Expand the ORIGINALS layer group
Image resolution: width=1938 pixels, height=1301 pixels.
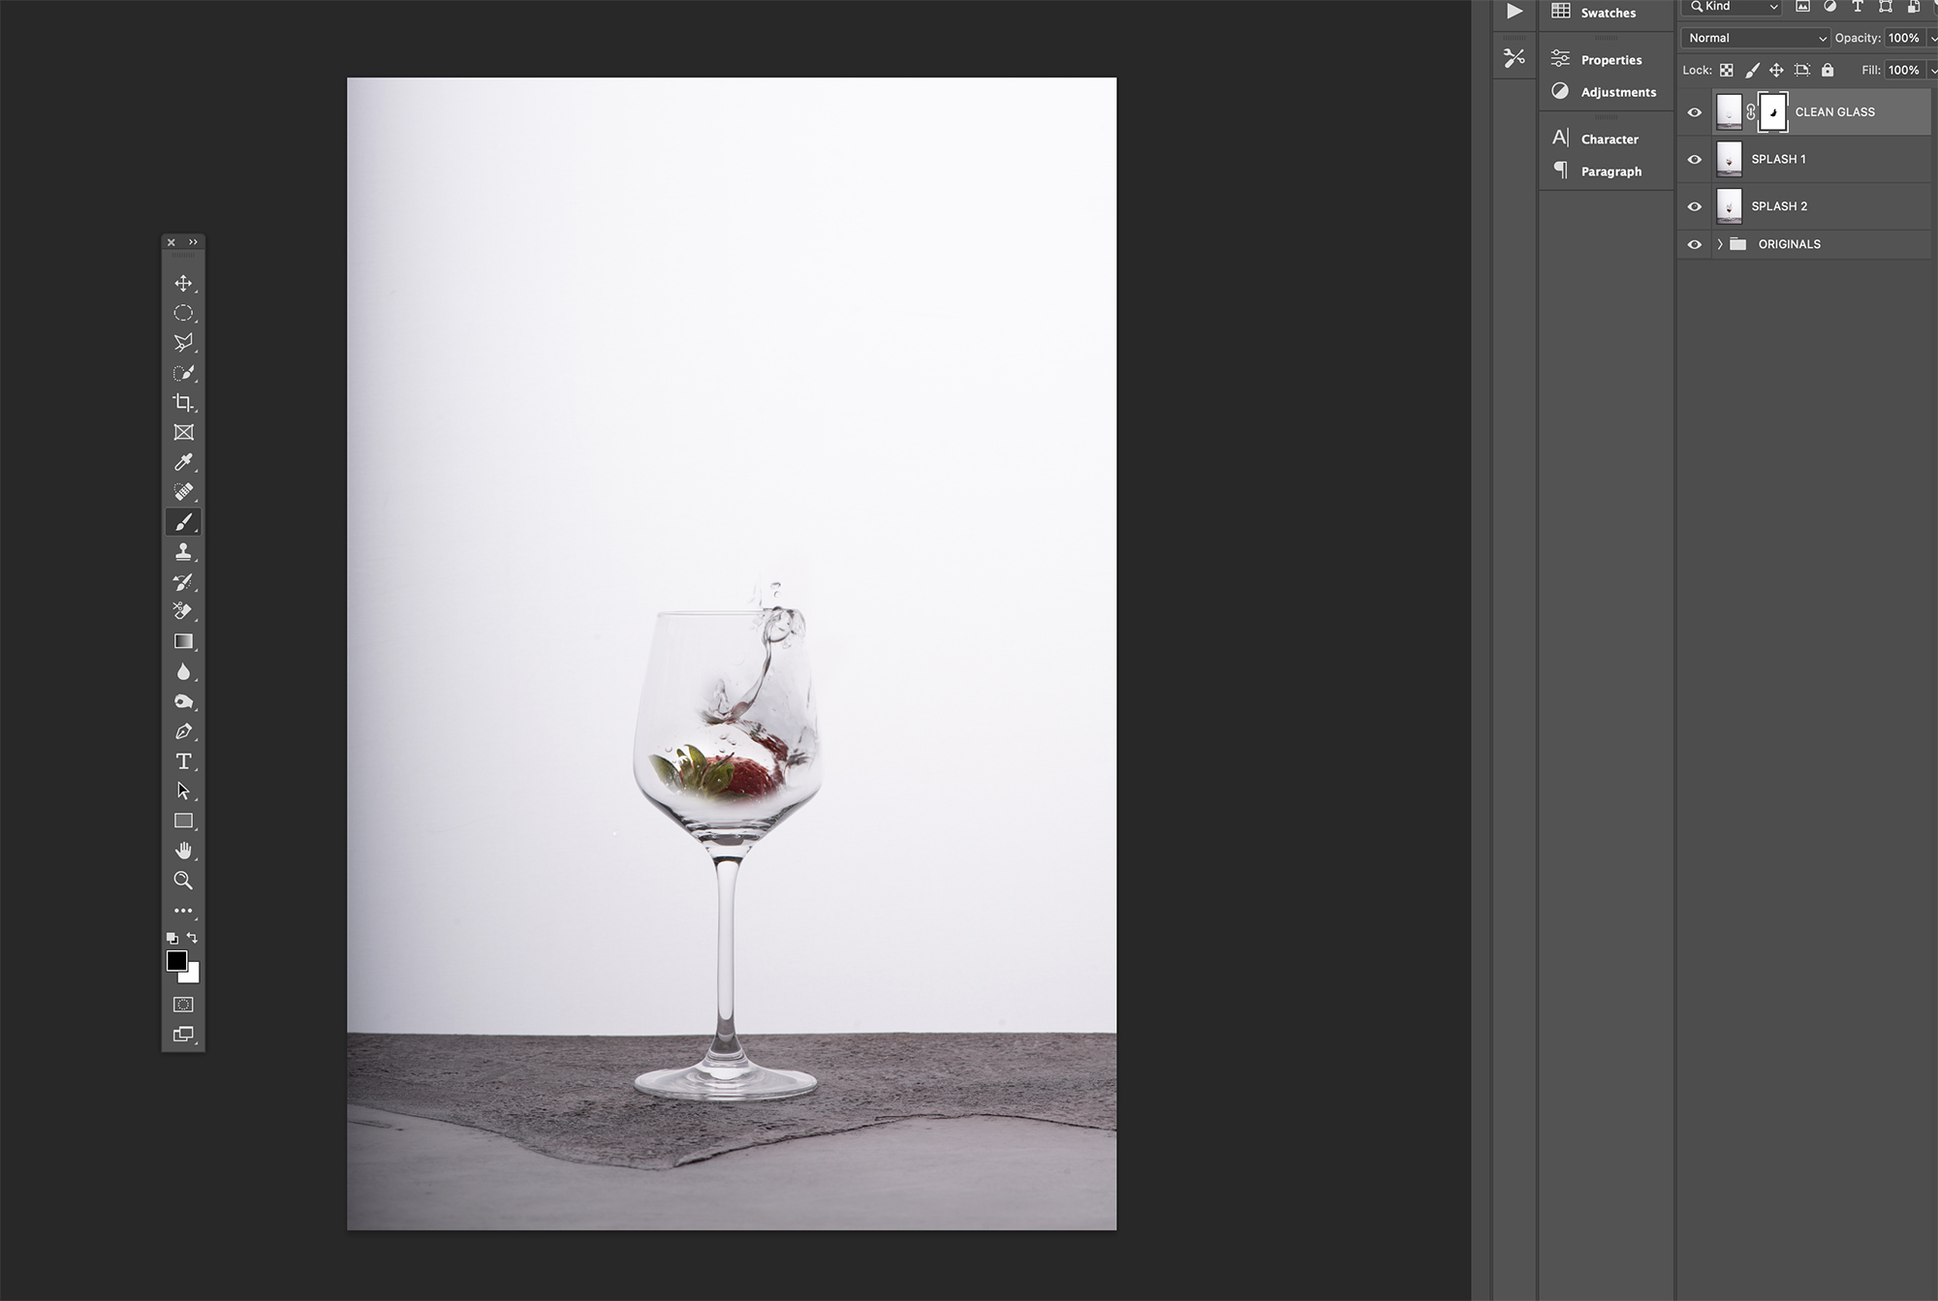click(x=1717, y=242)
